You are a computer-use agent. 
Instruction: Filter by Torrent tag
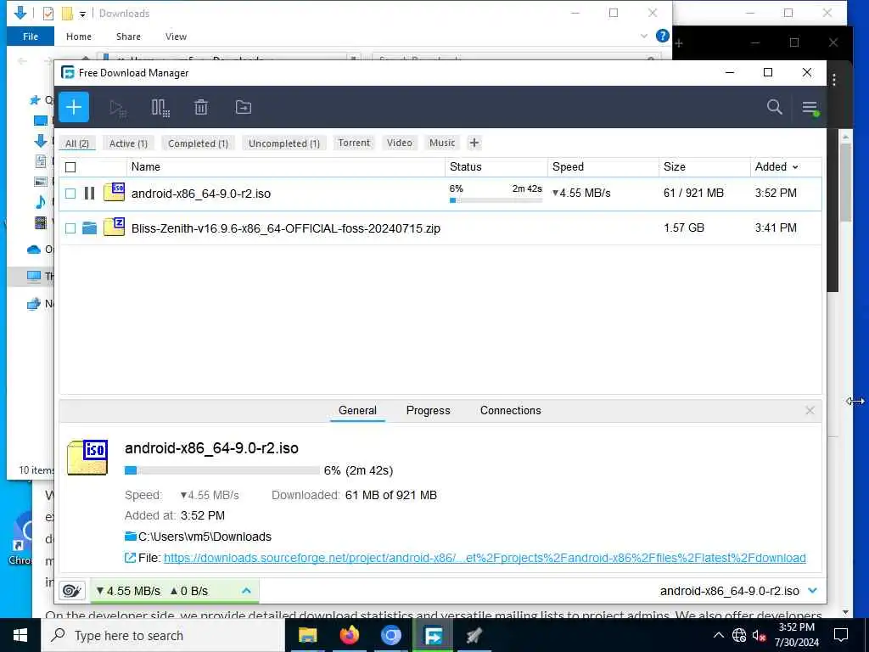tap(354, 143)
